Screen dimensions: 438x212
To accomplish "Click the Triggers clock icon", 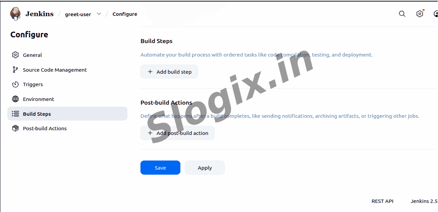I will [x=15, y=84].
